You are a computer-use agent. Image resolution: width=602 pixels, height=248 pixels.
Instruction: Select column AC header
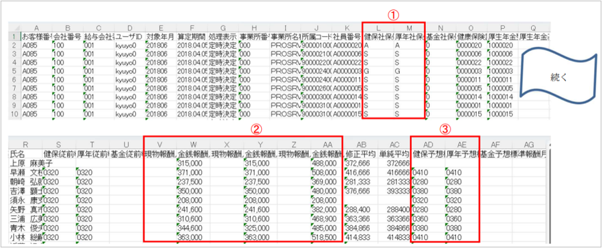[x=394, y=145]
